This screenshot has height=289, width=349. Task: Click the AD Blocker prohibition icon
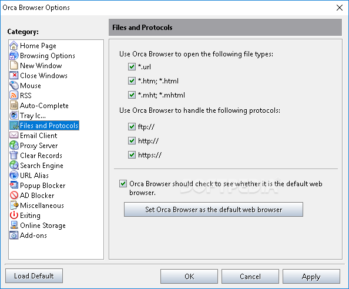coord(14,196)
